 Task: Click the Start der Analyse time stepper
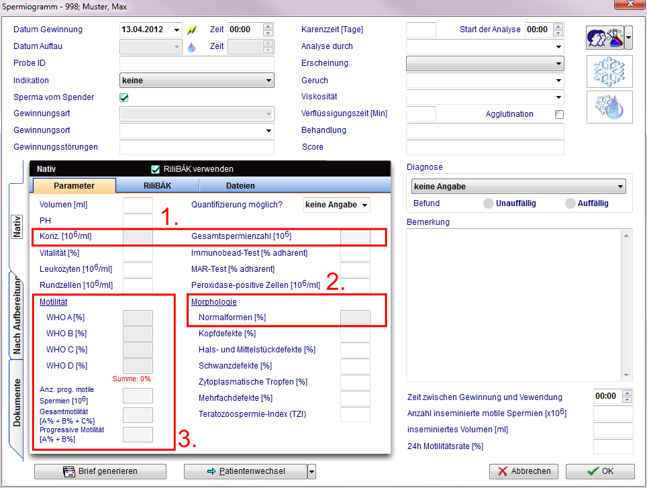pos(558,30)
